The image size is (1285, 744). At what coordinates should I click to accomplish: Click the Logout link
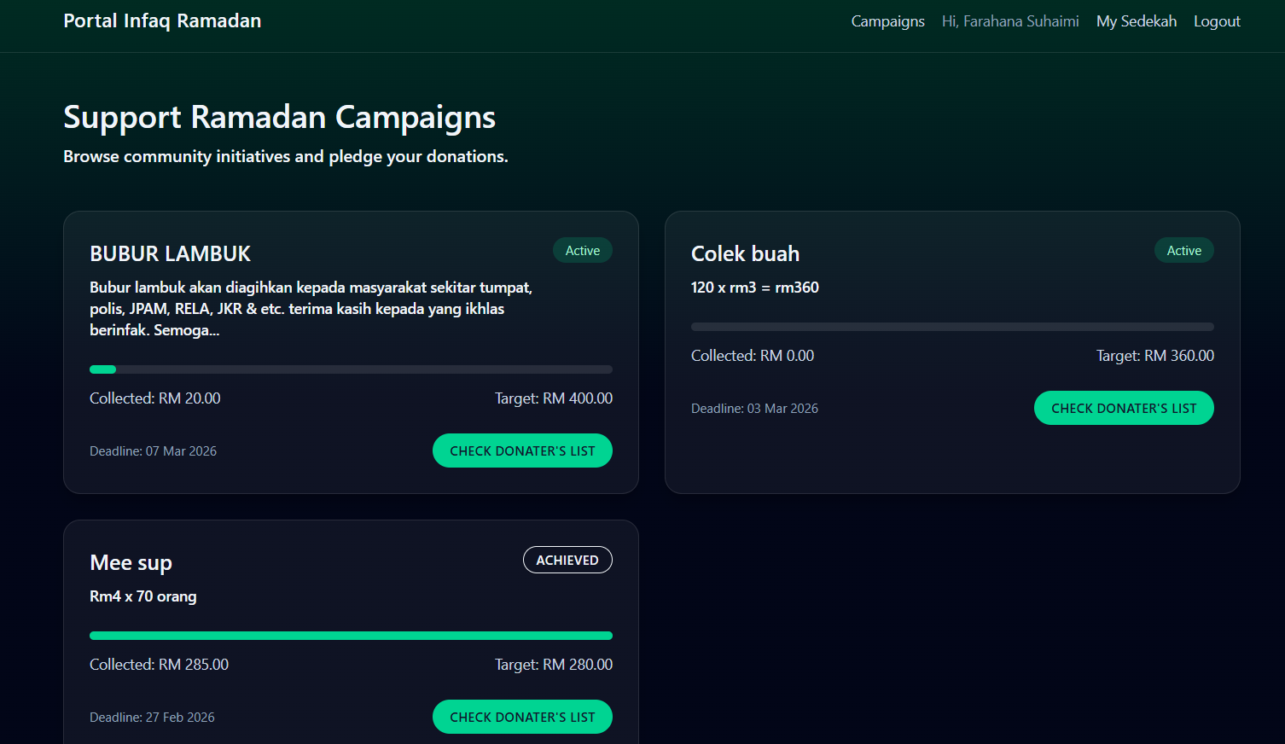(1217, 20)
